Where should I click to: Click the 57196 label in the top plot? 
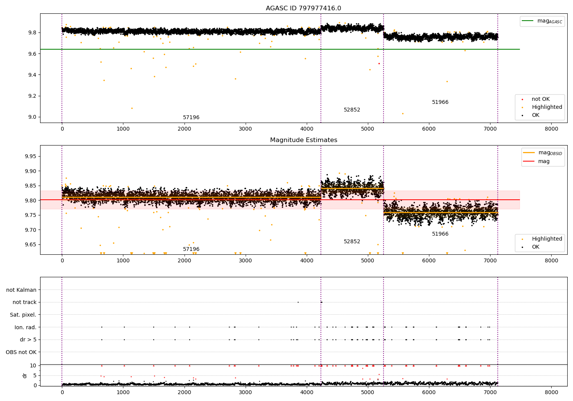click(191, 118)
